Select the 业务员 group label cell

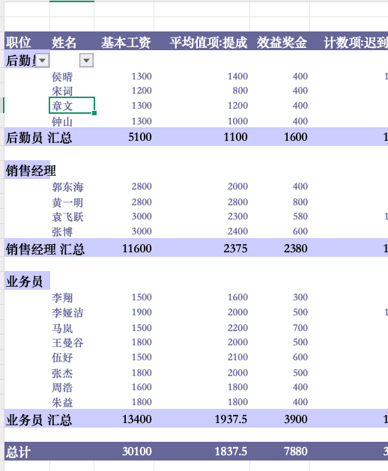(x=25, y=282)
